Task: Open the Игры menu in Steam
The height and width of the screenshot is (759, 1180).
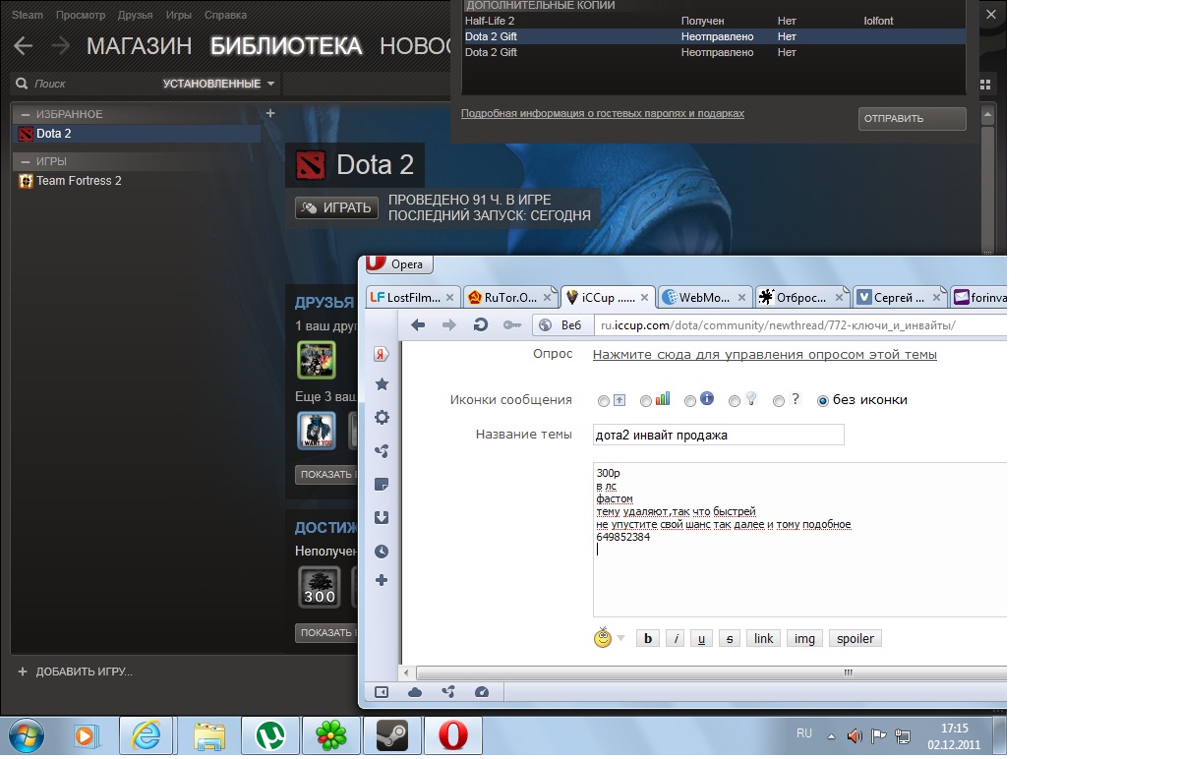Action: (179, 16)
